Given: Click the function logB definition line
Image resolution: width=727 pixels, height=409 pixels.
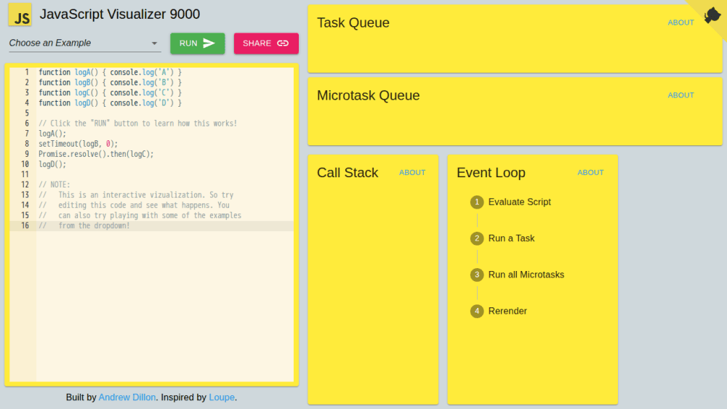Looking at the screenshot, I should coord(110,82).
